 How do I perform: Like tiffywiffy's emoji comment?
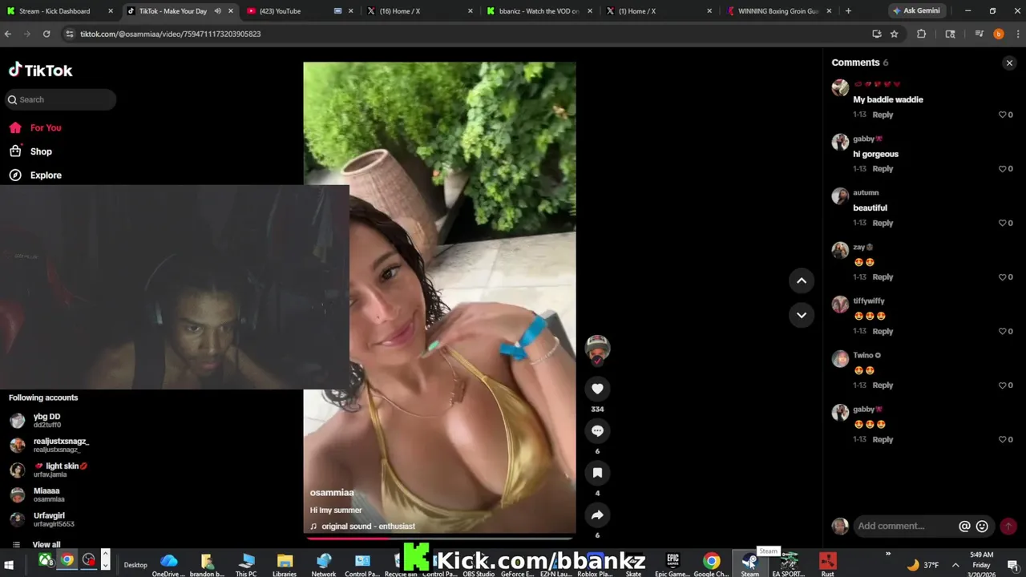1002,331
